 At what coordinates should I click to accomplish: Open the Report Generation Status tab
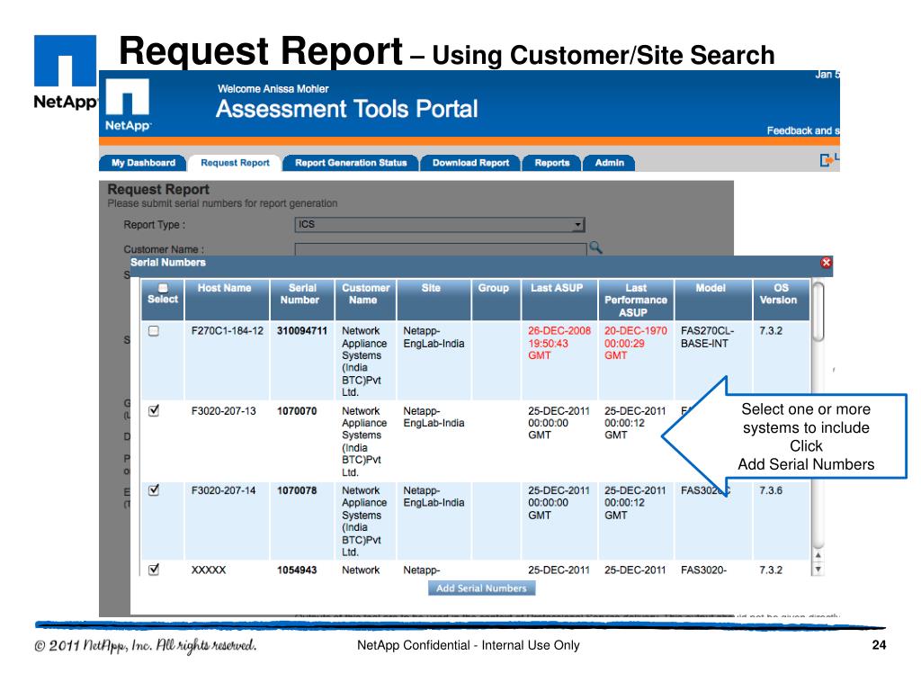pyautogui.click(x=351, y=163)
